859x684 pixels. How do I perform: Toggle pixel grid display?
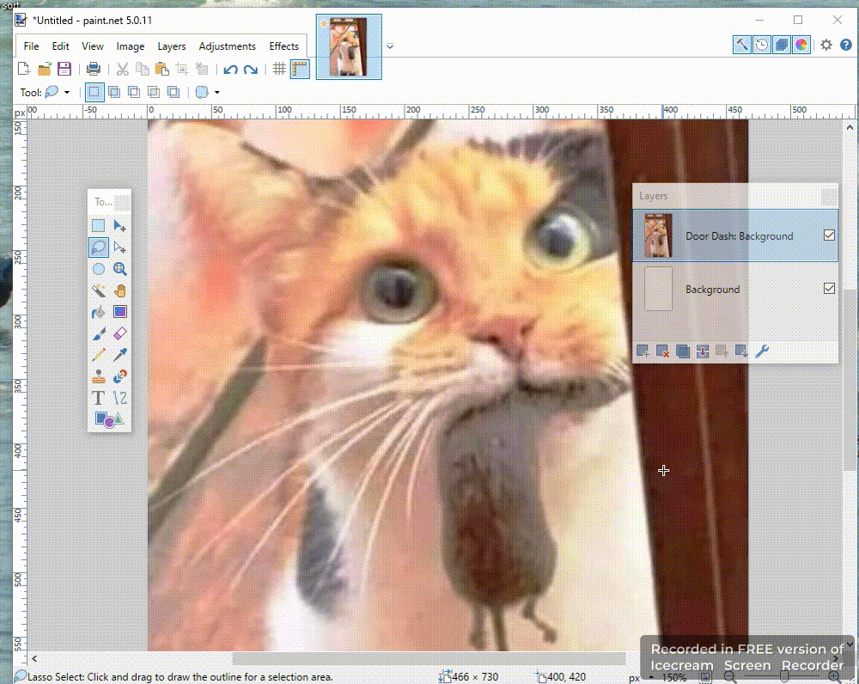(279, 69)
